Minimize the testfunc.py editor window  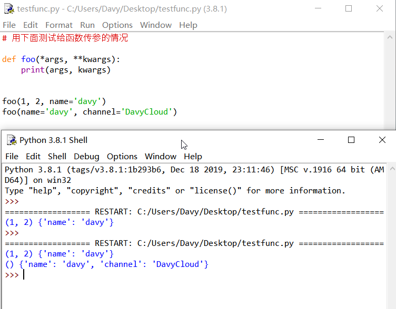[x=318, y=8]
